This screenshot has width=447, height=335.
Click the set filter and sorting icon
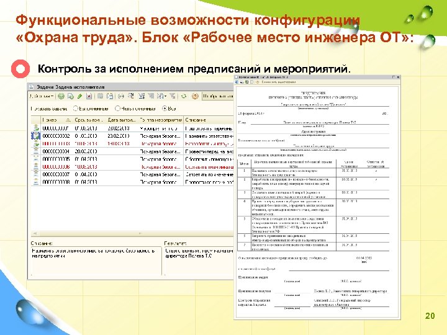(142, 96)
